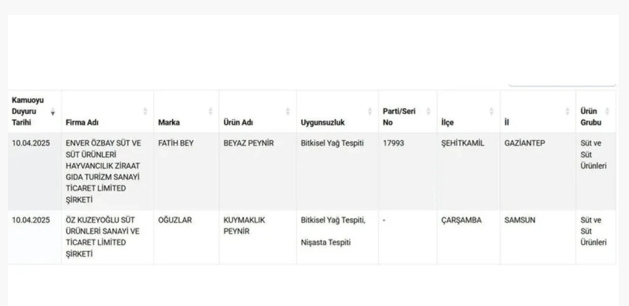Image resolution: width=629 pixels, height=306 pixels.
Task: Click the ŞEHİTKAMİL district cell
Action: pyautogui.click(x=462, y=143)
